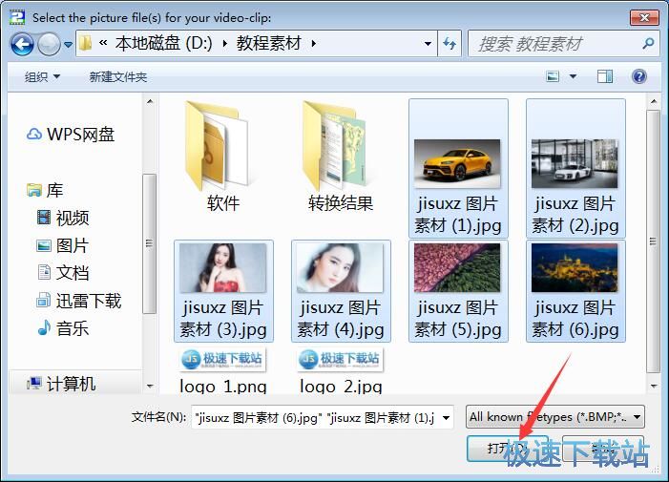Select the 转换结果 folder
669x482 pixels.
point(341,157)
